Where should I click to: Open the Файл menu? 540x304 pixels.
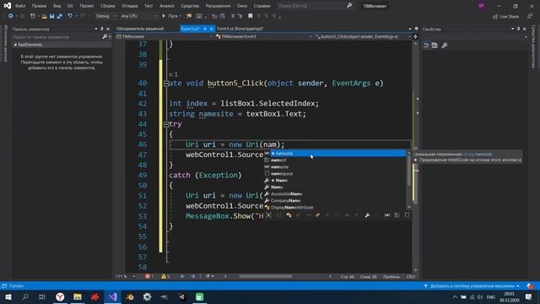tap(20, 6)
